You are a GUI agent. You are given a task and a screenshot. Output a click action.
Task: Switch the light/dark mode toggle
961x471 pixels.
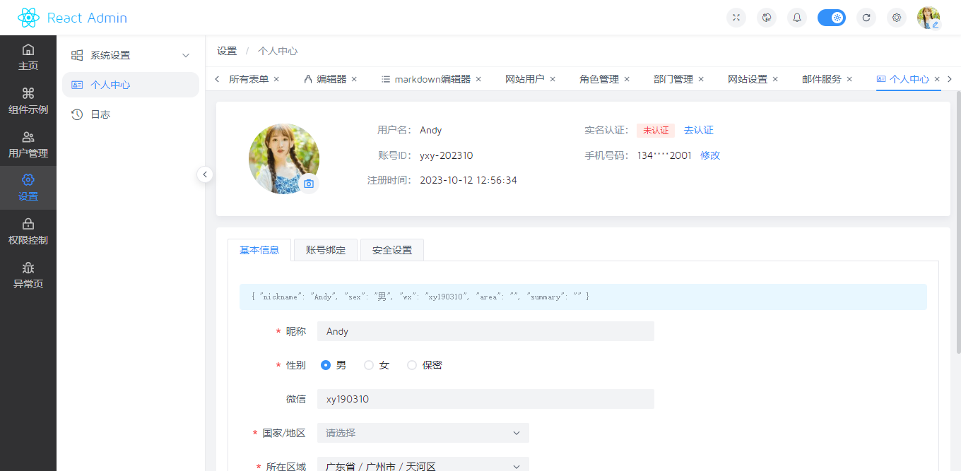point(831,17)
